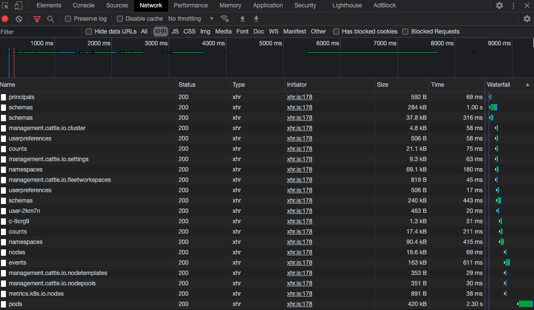
Task: Open the network search magnifier
Action: [50, 19]
